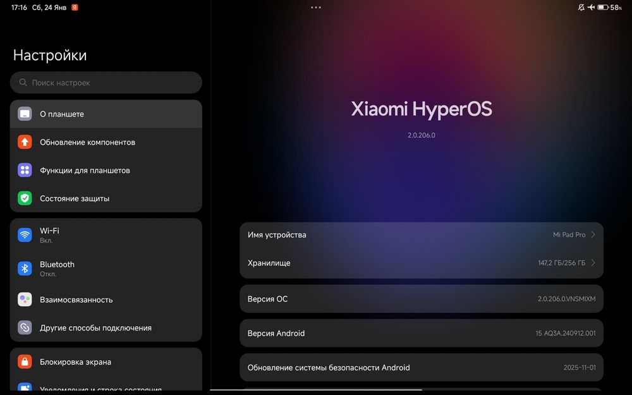
Task: Click the 2025-11-01 security patch date
Action: coord(580,367)
